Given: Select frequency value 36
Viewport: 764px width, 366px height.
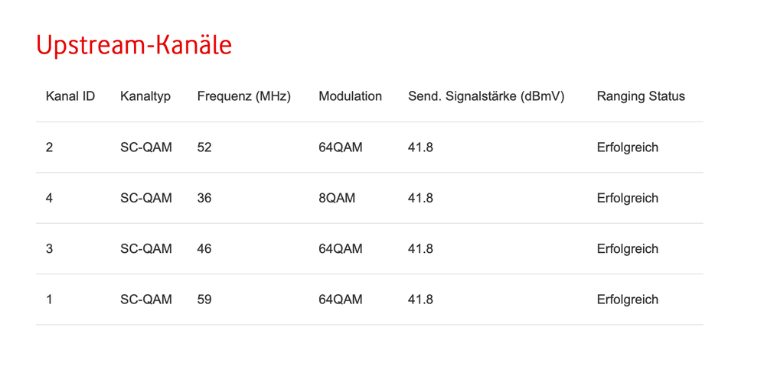Looking at the screenshot, I should coord(204,198).
